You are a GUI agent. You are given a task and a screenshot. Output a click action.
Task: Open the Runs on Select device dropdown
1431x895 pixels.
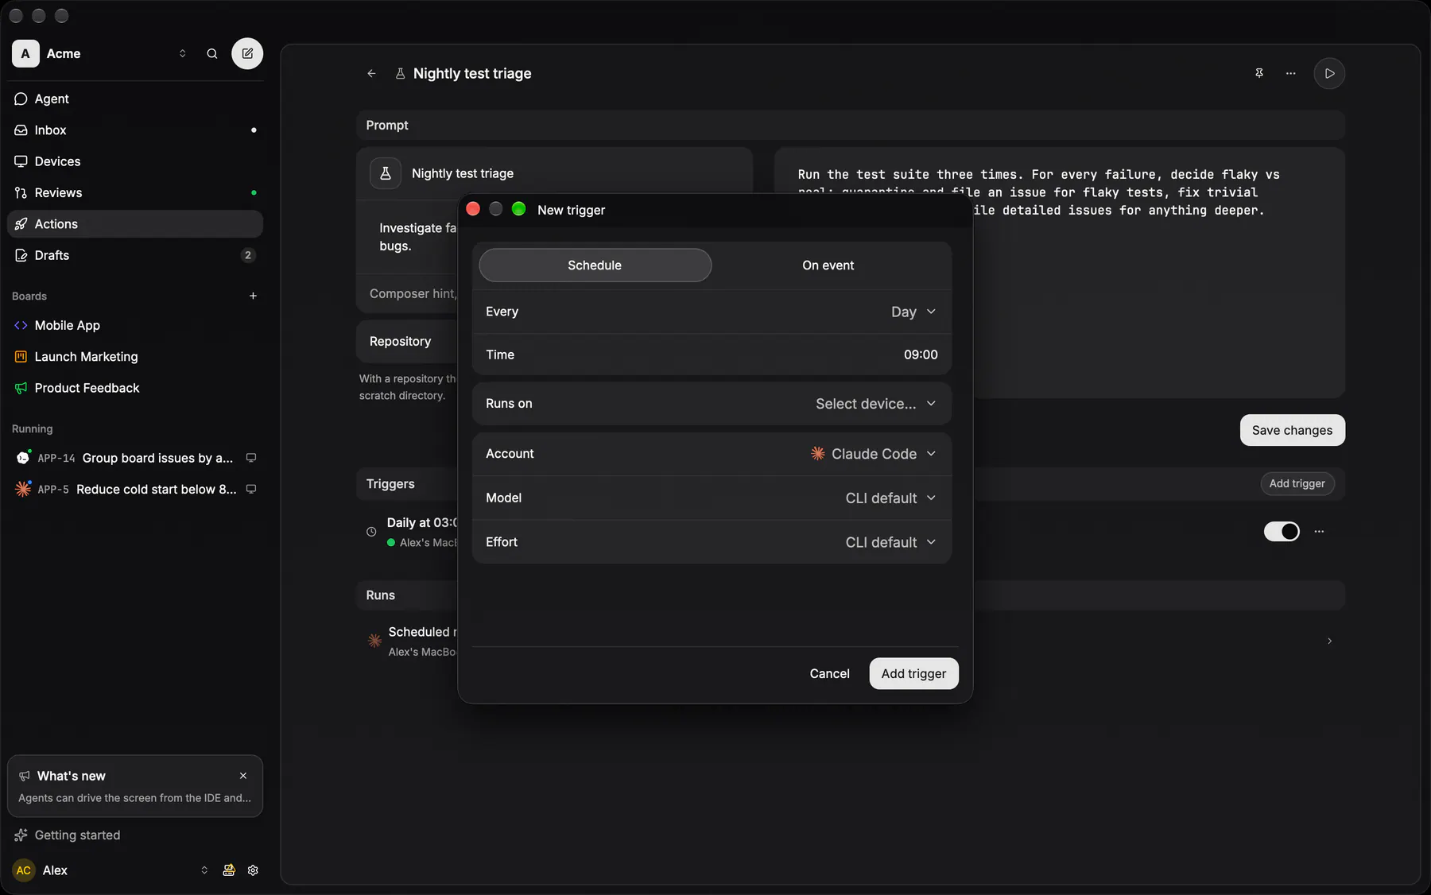[876, 404]
